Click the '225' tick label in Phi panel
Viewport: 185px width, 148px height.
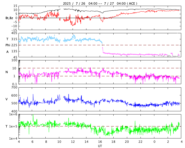click(x=14, y=45)
